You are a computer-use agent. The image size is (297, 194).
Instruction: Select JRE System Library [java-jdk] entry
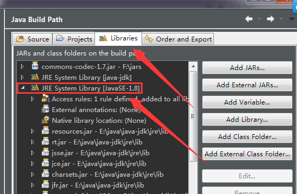pos(86,78)
